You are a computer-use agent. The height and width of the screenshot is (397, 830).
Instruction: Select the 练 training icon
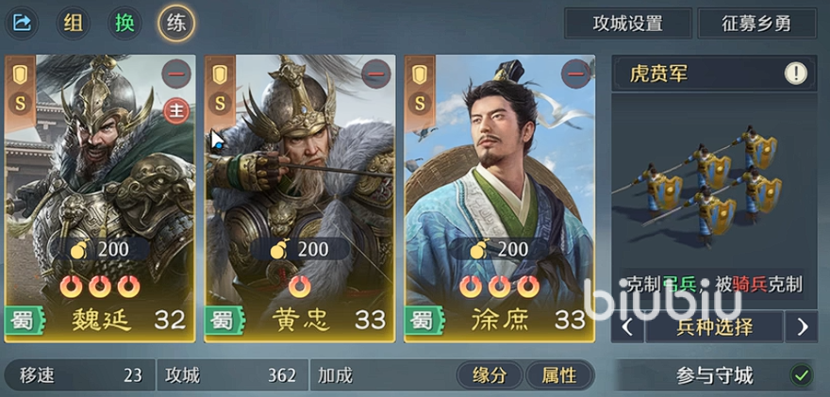(176, 24)
